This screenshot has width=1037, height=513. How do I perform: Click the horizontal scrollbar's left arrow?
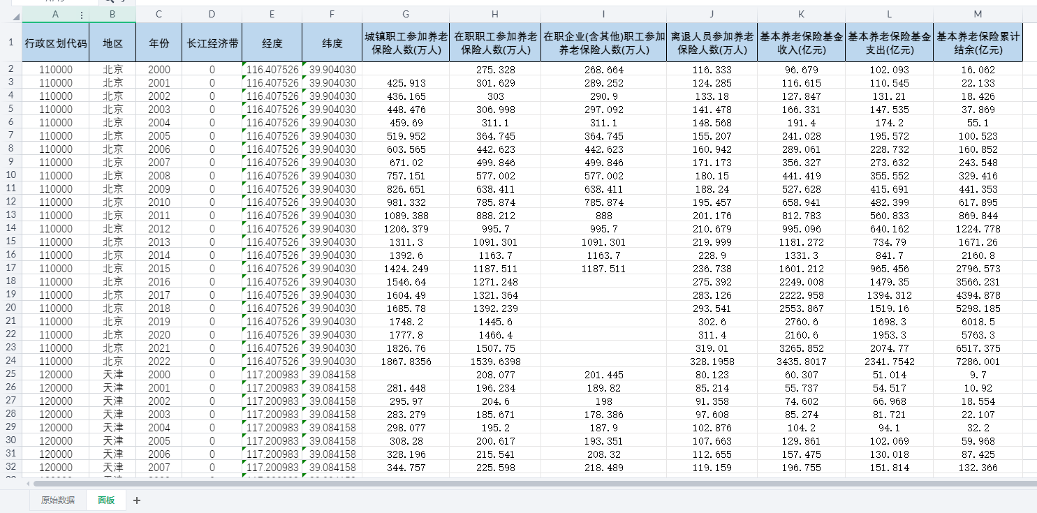coord(28,483)
